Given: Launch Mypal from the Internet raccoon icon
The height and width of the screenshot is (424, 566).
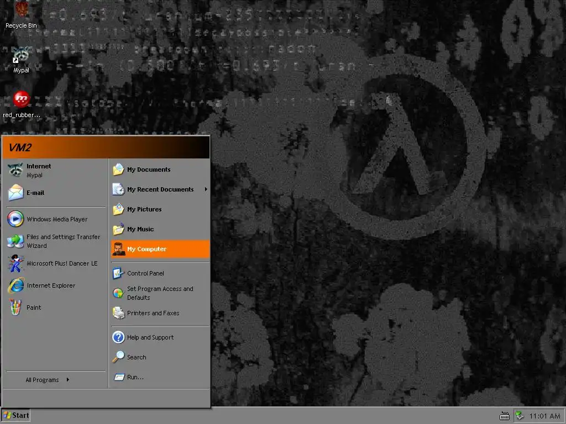Looking at the screenshot, I should pos(15,170).
